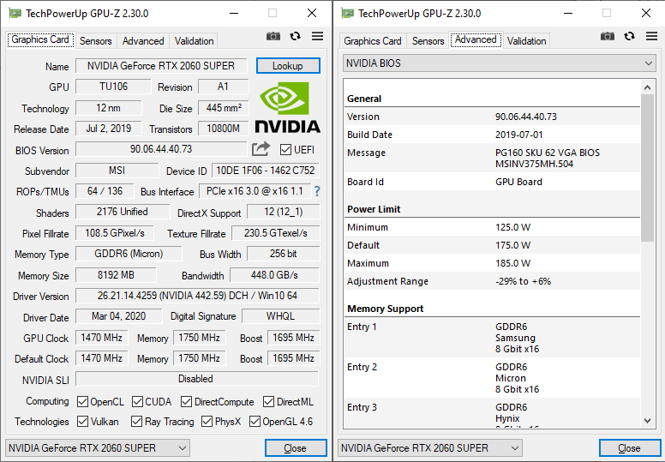
Task: Open GPU selector dropdown in right window
Action: [430, 448]
